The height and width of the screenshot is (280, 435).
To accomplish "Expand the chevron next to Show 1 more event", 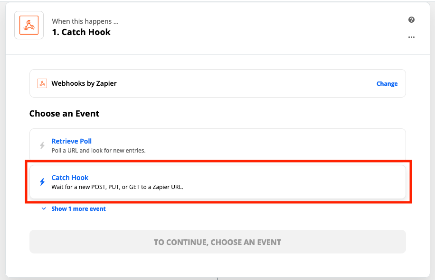I will pos(44,208).
